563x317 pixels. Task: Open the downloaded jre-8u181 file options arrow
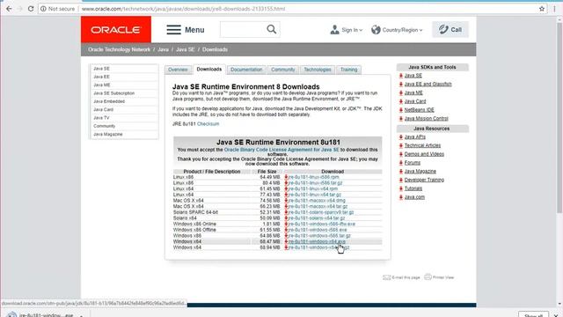(82, 315)
